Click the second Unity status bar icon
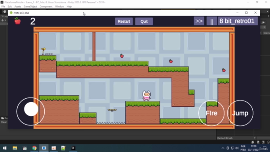This screenshot has height=152, width=270. click(258, 142)
